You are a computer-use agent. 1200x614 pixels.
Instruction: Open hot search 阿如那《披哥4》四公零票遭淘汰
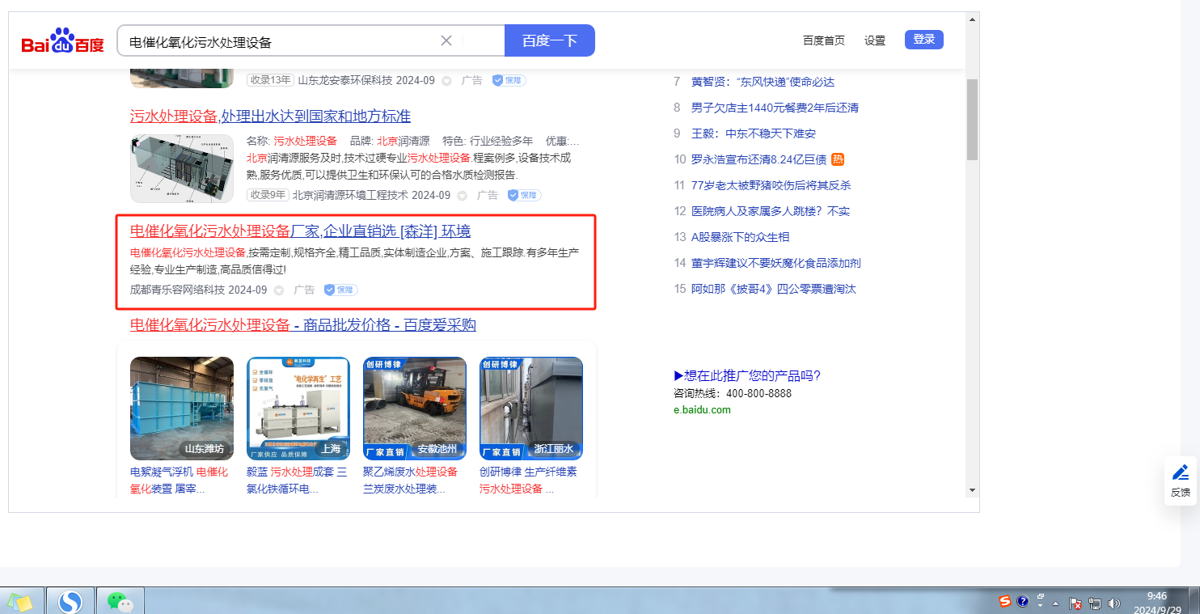click(x=773, y=289)
